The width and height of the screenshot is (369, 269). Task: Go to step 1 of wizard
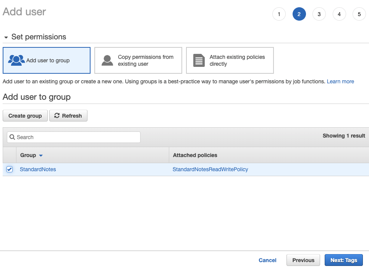click(x=279, y=15)
